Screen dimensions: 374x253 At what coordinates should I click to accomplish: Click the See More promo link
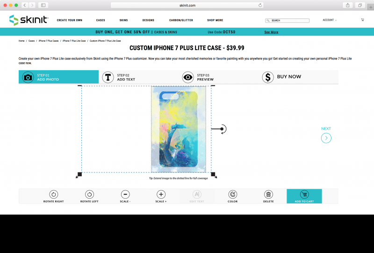pos(271,32)
